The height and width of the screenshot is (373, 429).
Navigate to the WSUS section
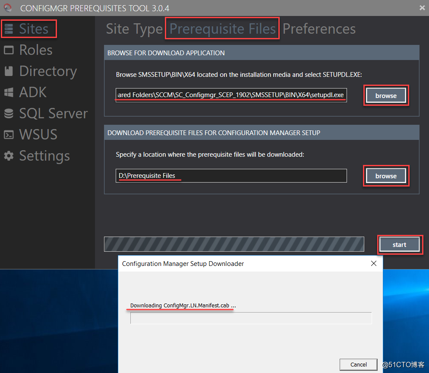(38, 135)
